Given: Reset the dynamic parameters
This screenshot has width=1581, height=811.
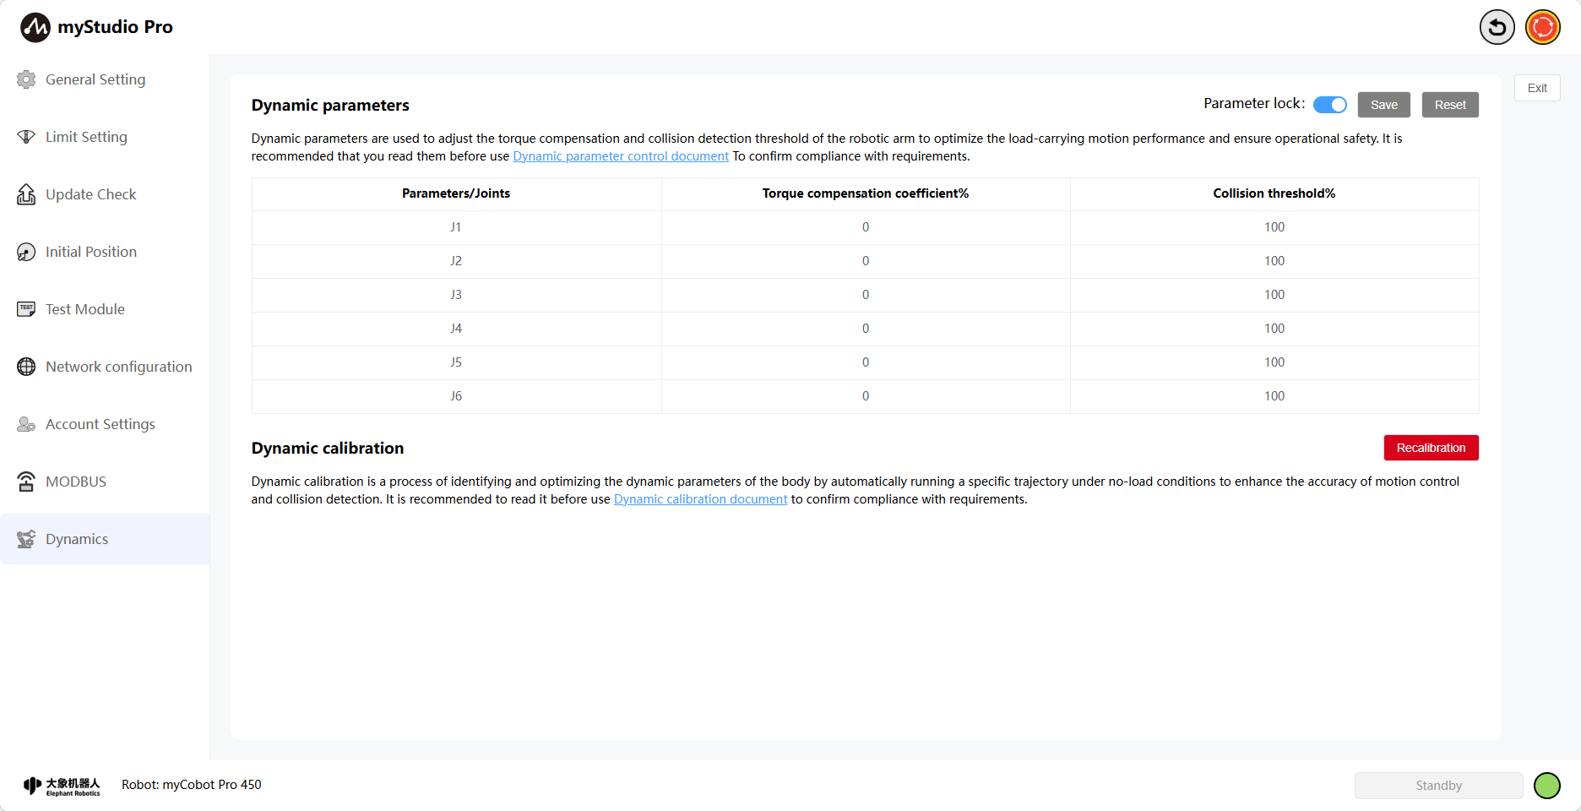Looking at the screenshot, I should 1449,105.
